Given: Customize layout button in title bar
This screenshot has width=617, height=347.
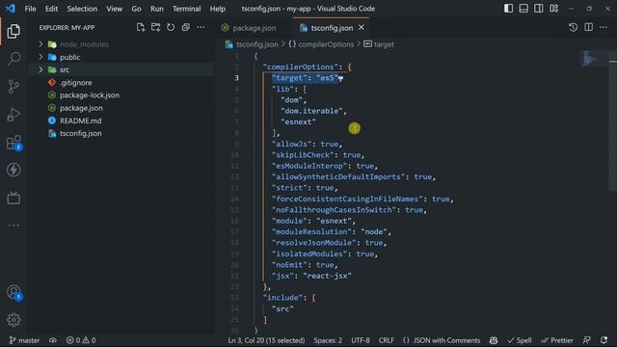Looking at the screenshot, I should 553,9.
